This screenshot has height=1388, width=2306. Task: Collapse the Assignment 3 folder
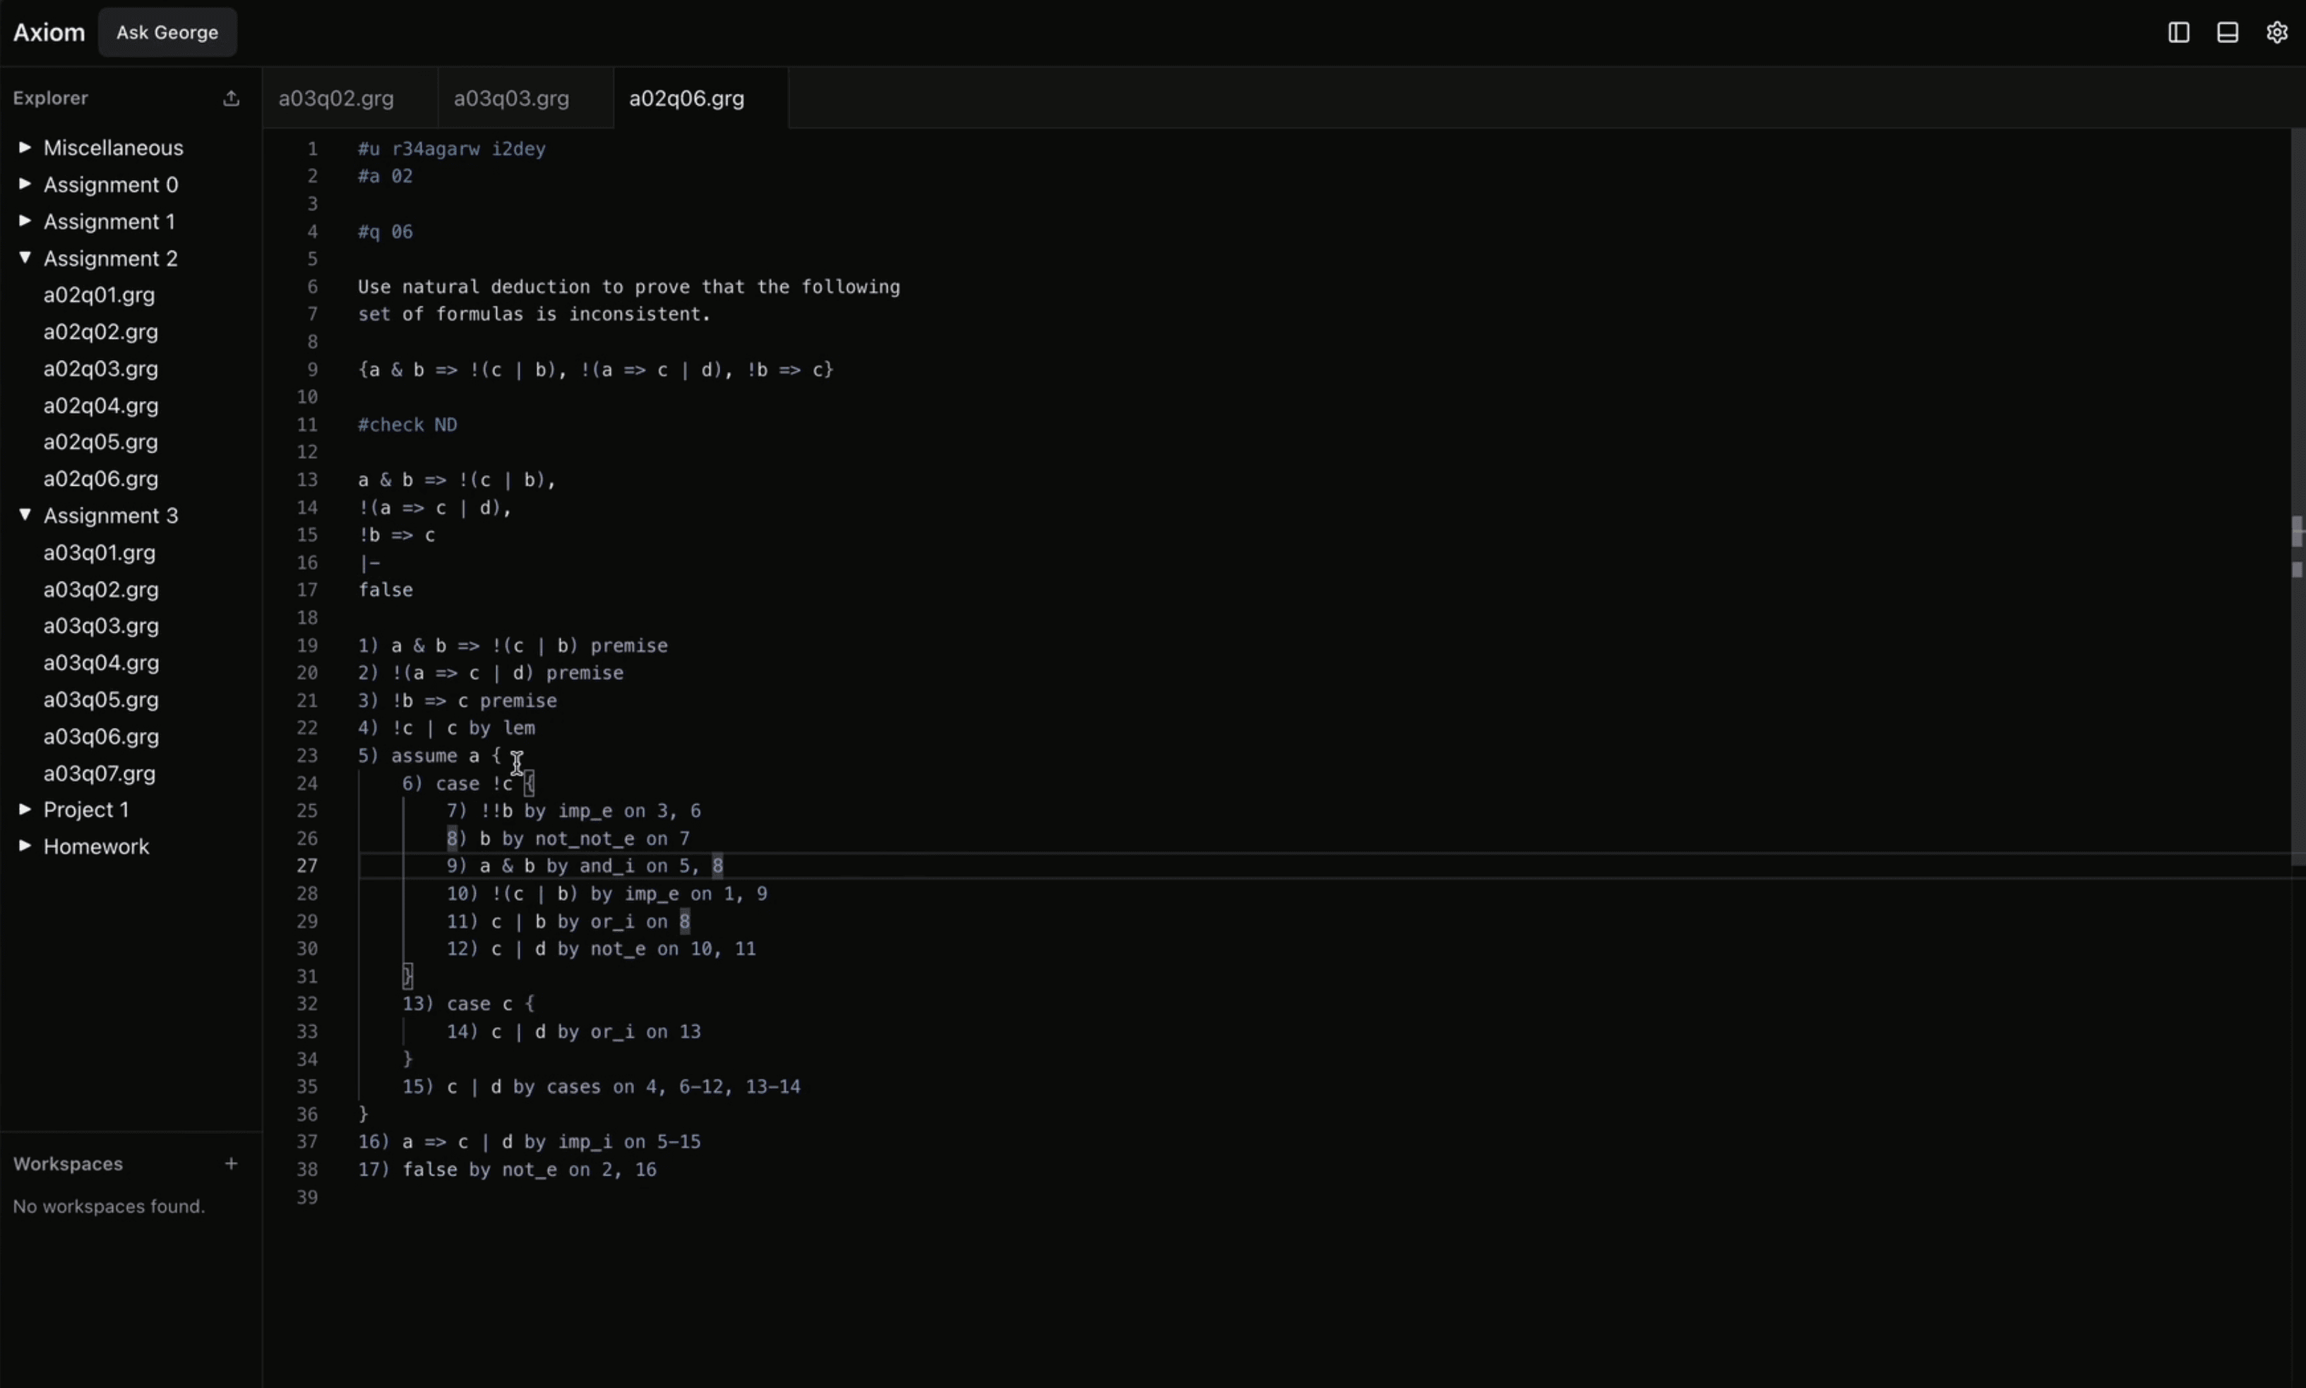(110, 515)
